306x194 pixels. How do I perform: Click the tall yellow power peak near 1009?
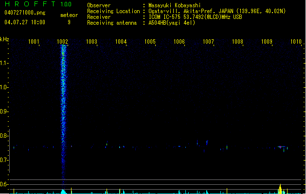(x=280, y=189)
